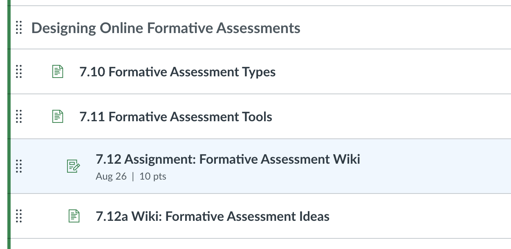Click the 10 pts label

153,177
